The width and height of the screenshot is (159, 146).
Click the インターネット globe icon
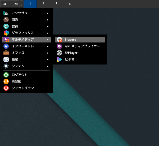(6, 46)
